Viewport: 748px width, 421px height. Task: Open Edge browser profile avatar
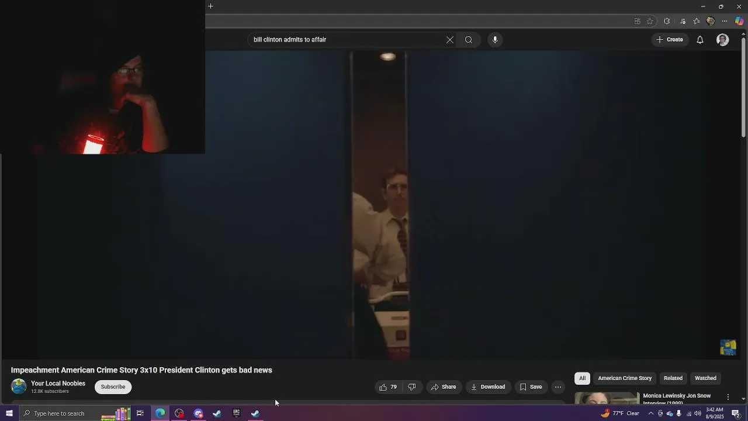click(711, 22)
